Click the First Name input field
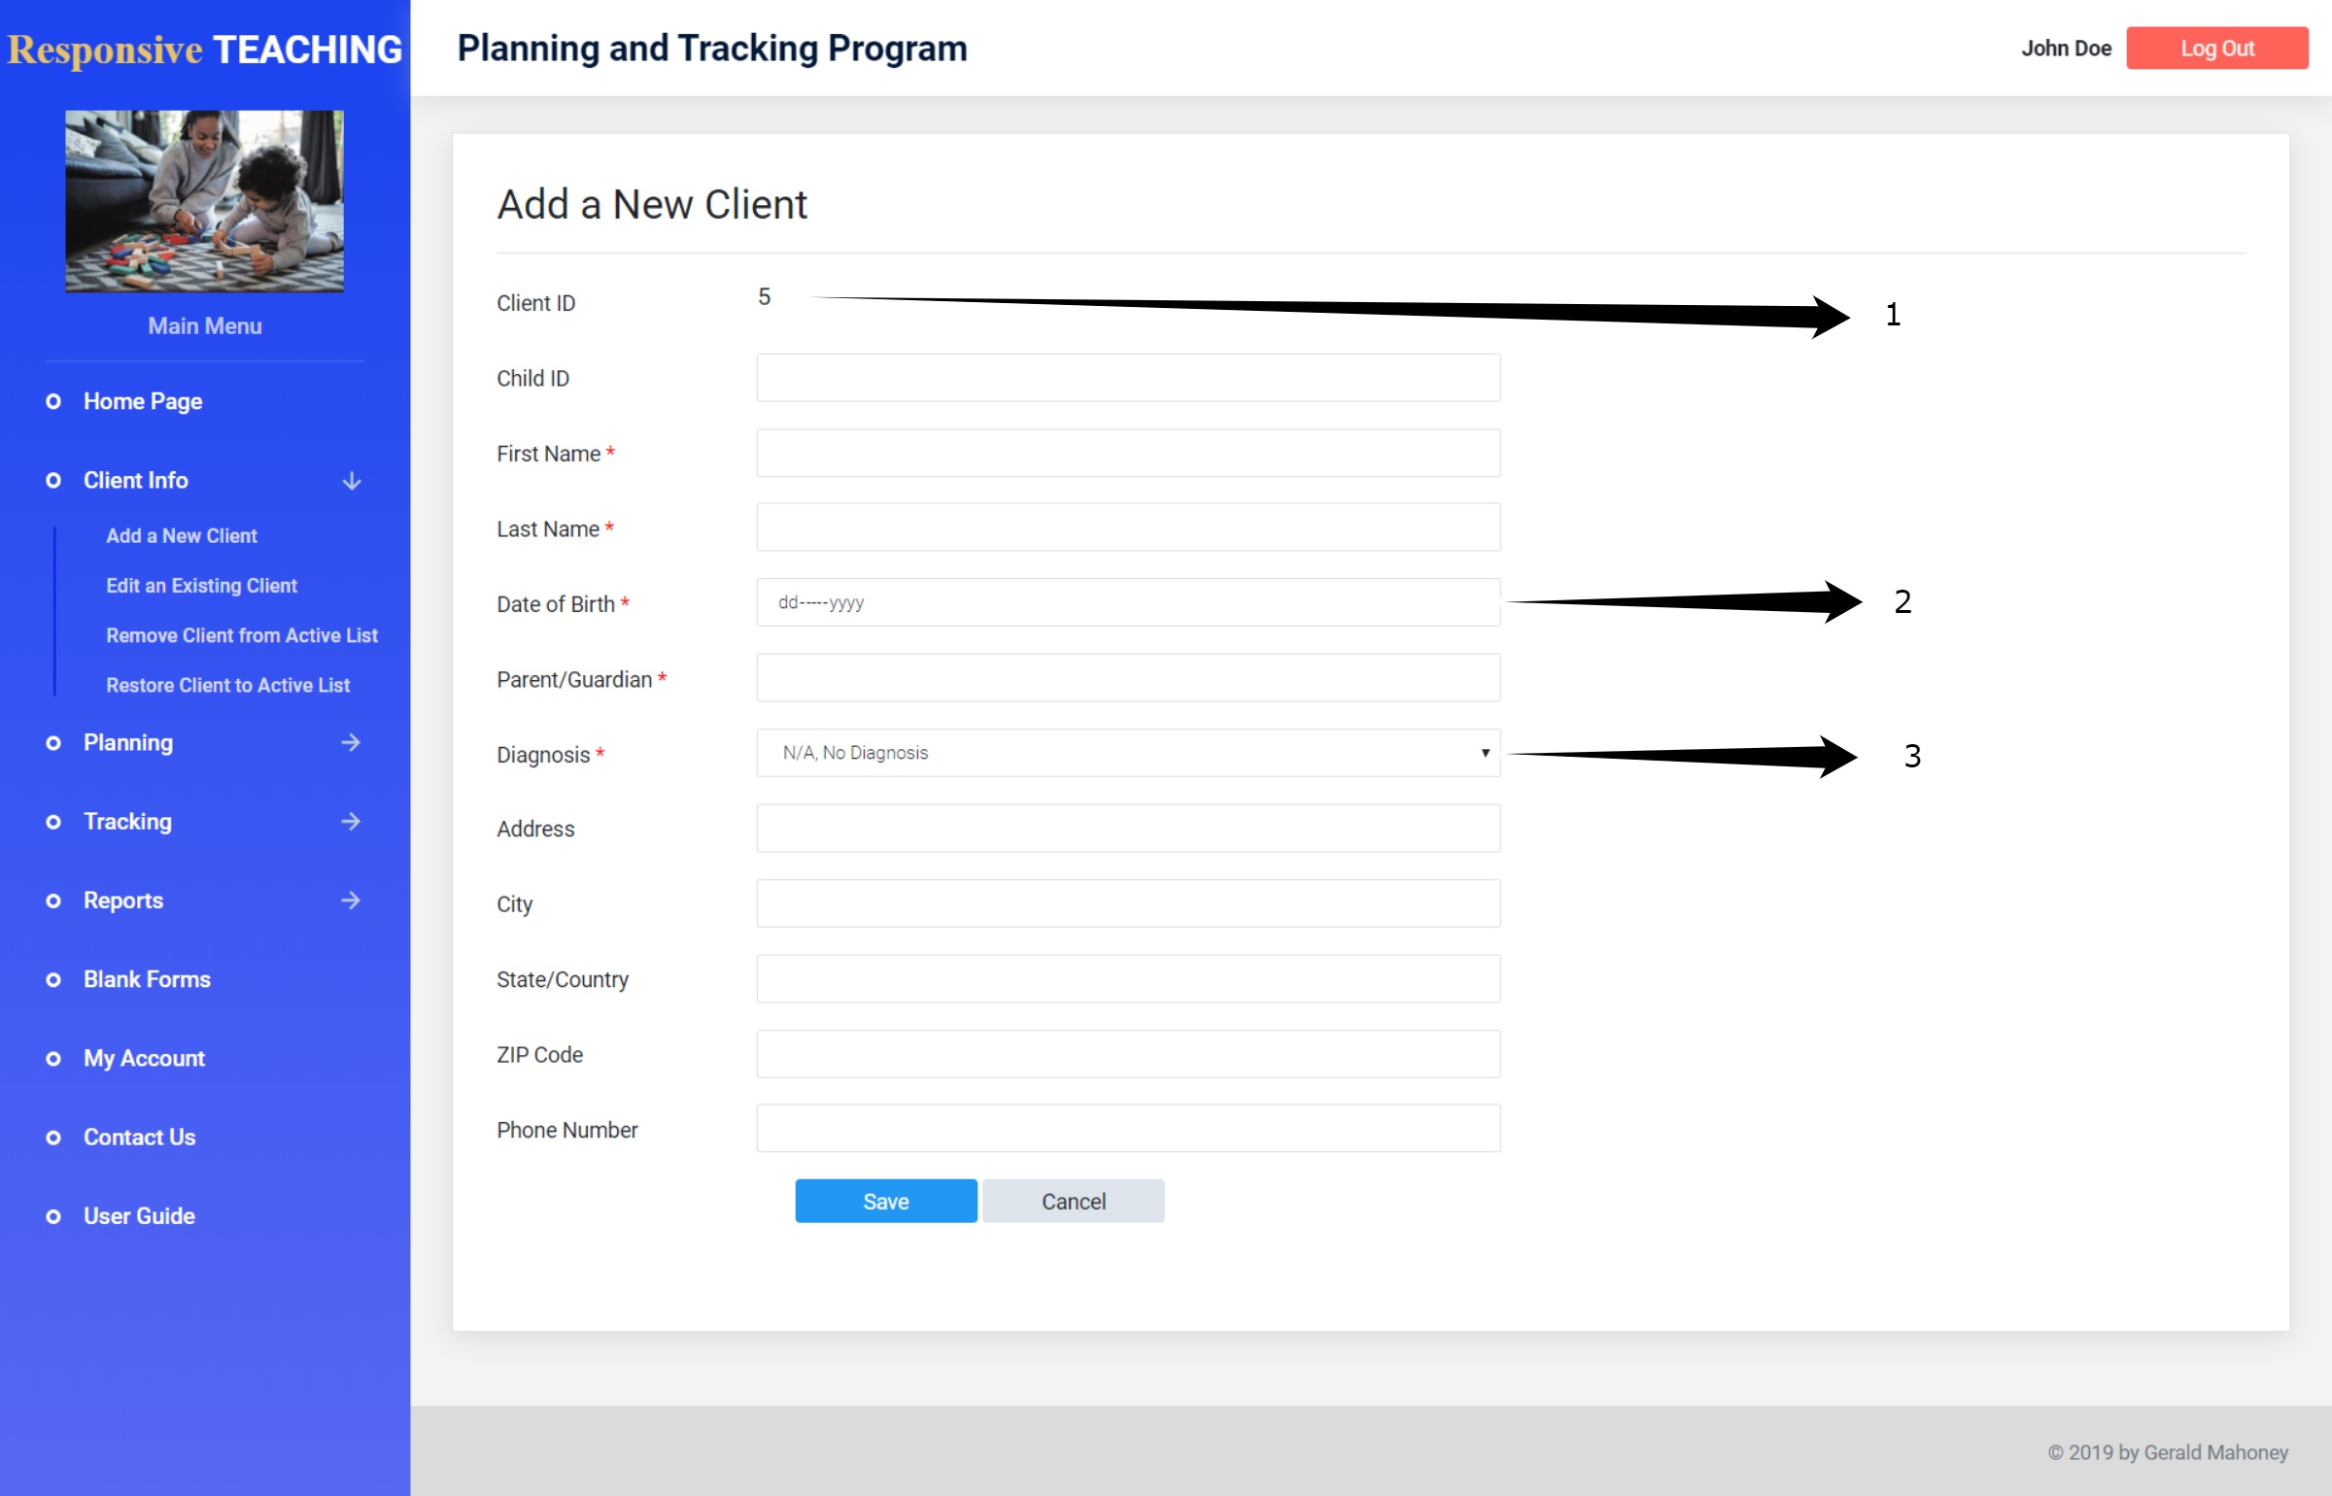This screenshot has height=1496, width=2332. [1129, 453]
